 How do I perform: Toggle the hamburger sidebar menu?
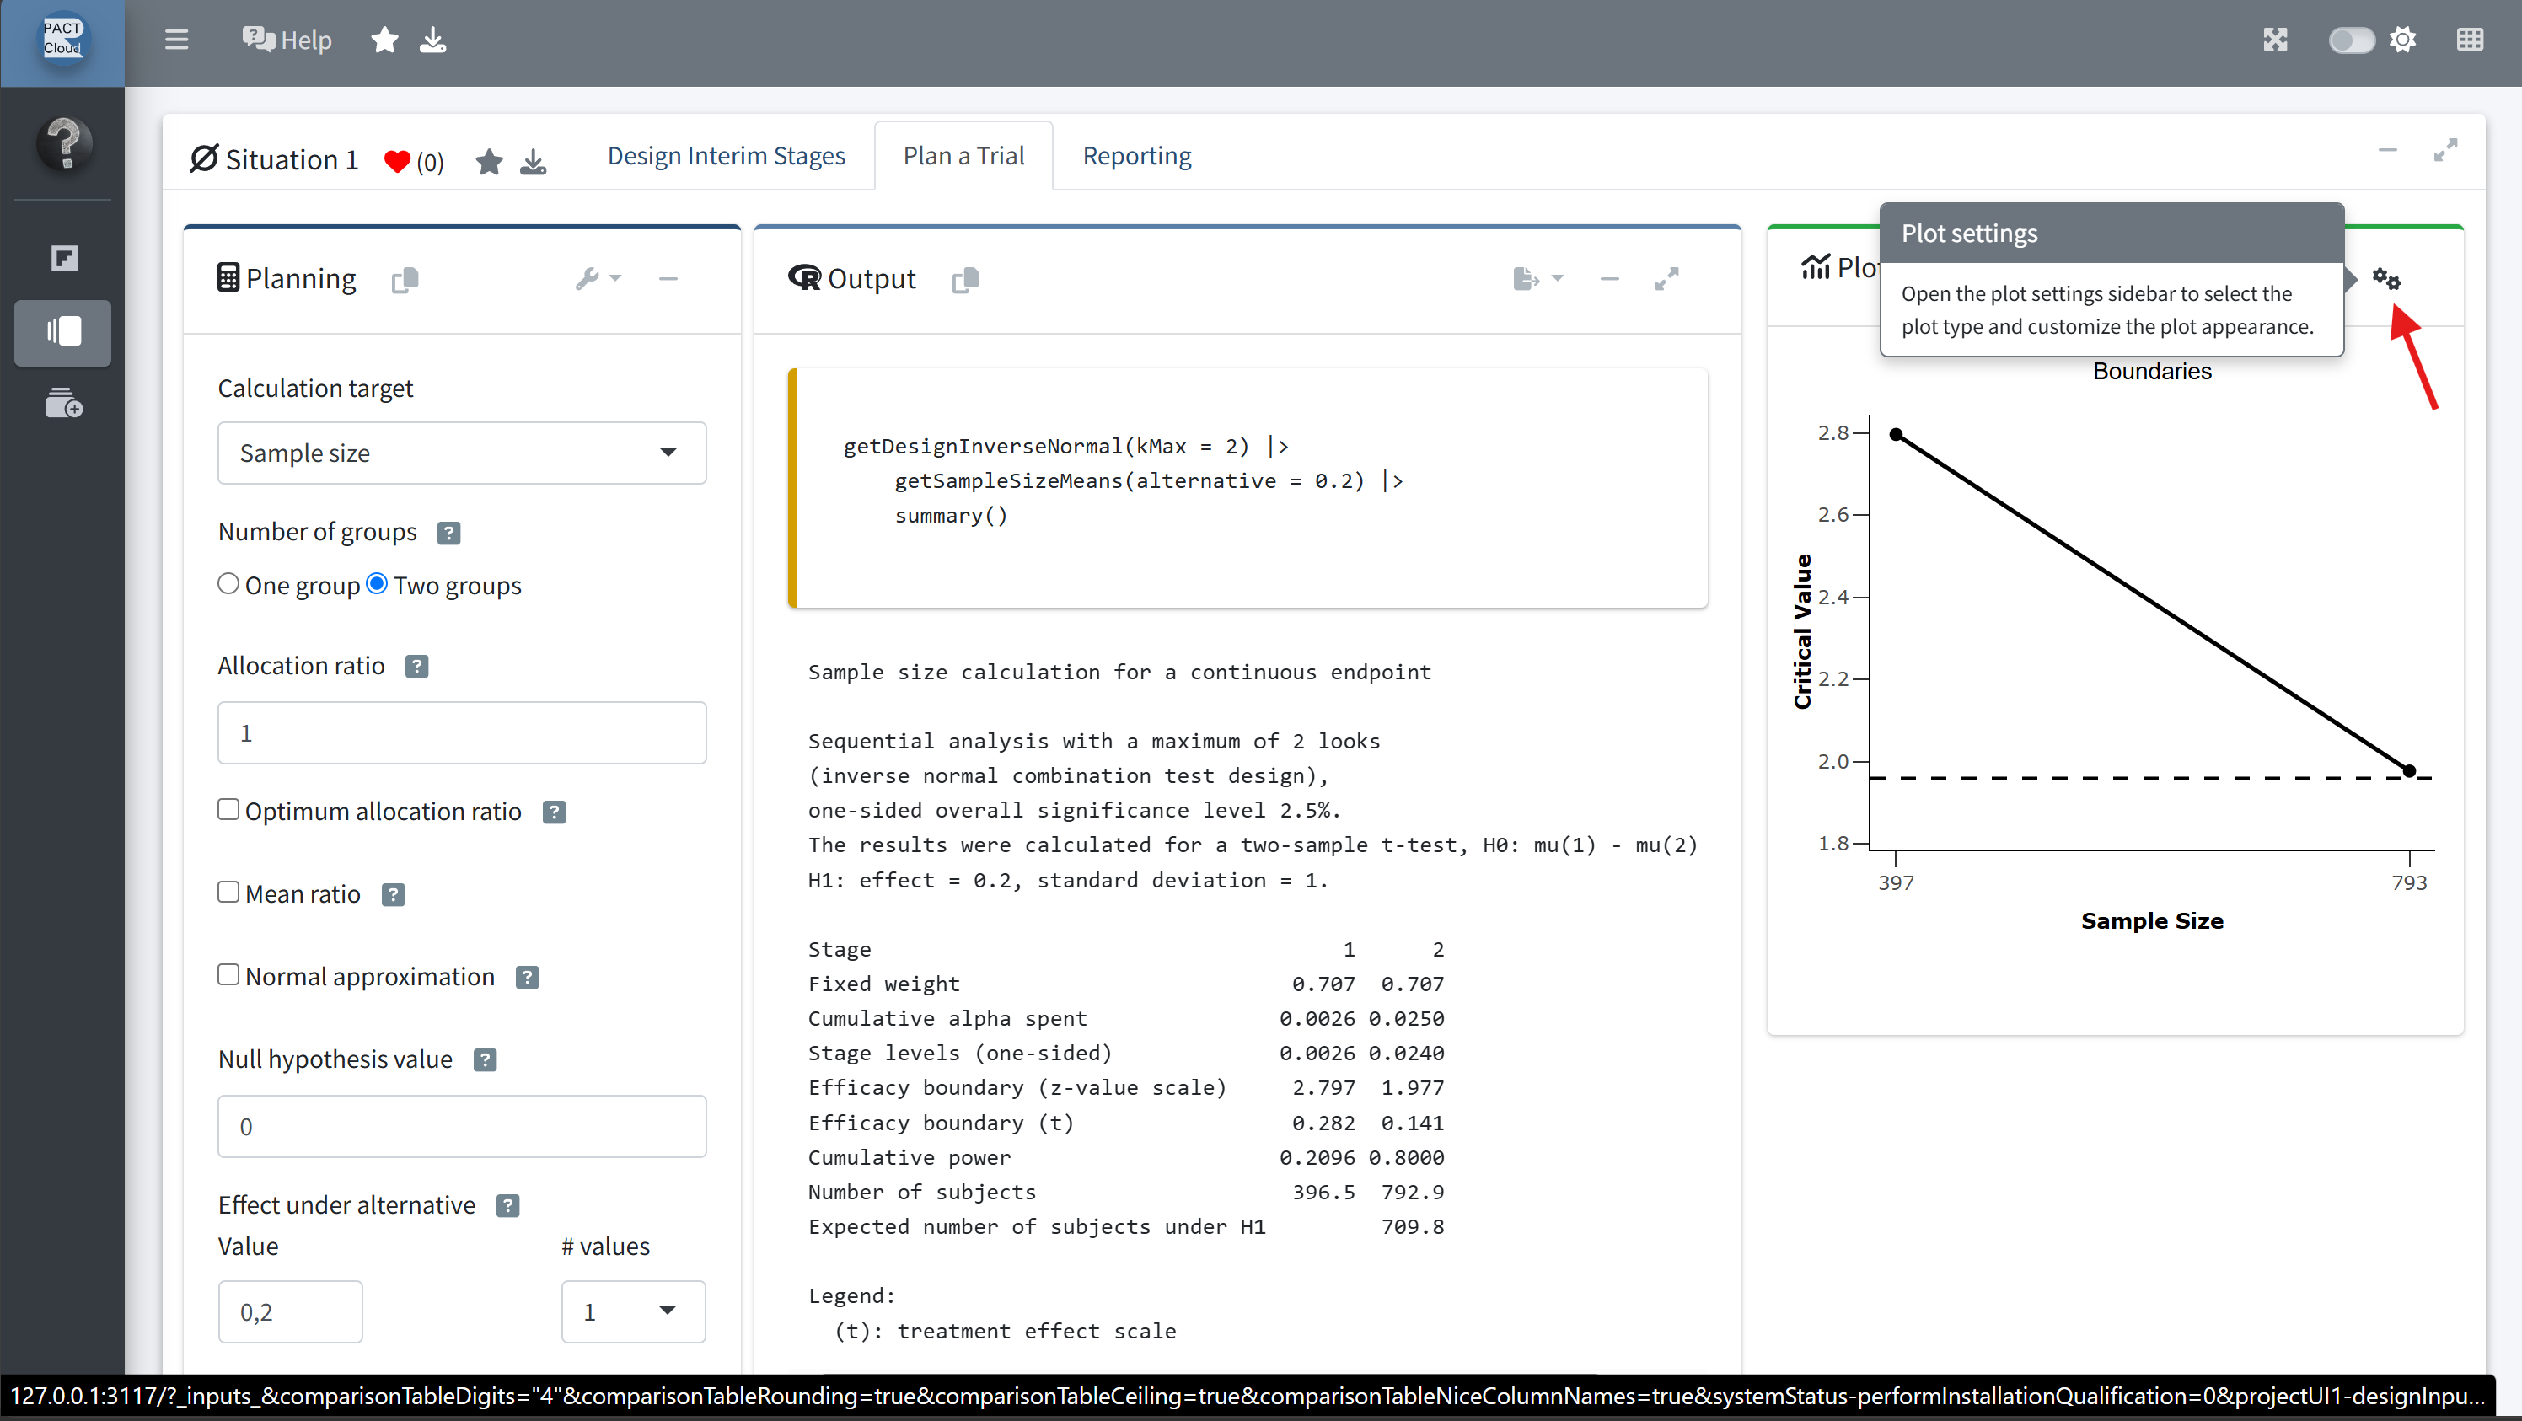176,39
